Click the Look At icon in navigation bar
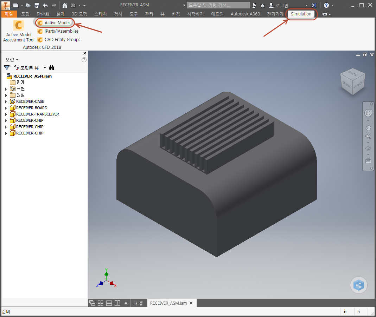Viewport: 376px width, 317px height. pos(368,161)
